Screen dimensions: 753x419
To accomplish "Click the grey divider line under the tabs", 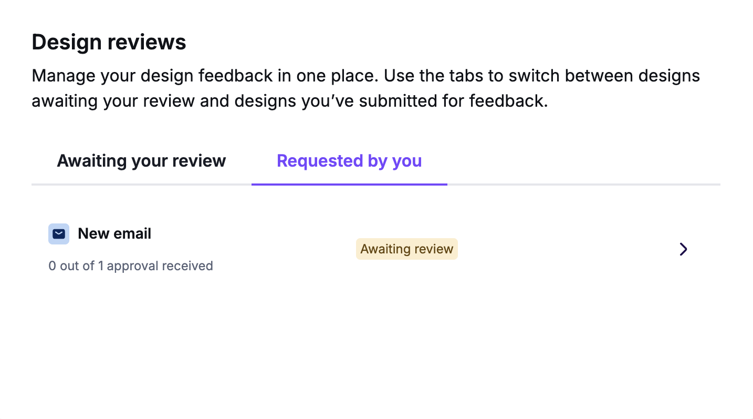I will (x=584, y=185).
